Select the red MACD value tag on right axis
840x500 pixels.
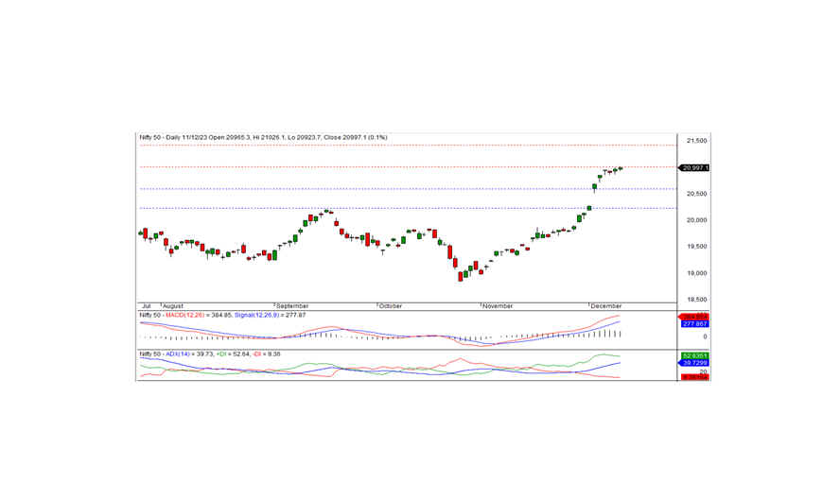[694, 316]
